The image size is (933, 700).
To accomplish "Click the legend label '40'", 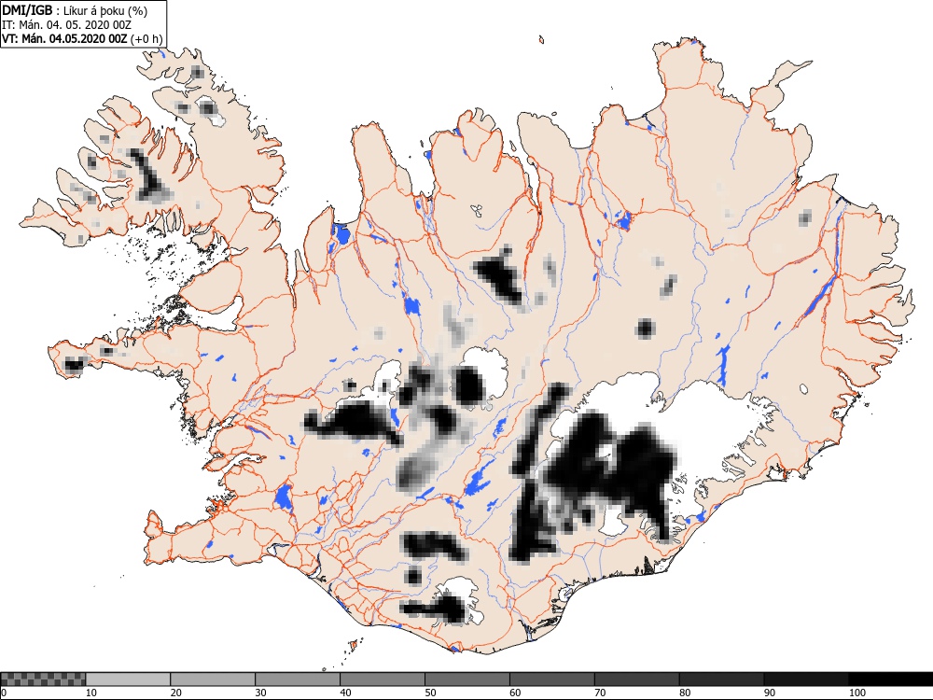I will pyautogui.click(x=346, y=693).
